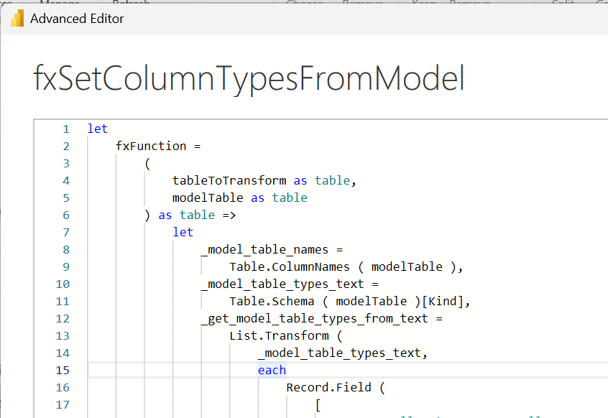Click Keep Rows on the ribbon
The image size is (608, 418).
pyautogui.click(x=423, y=4)
